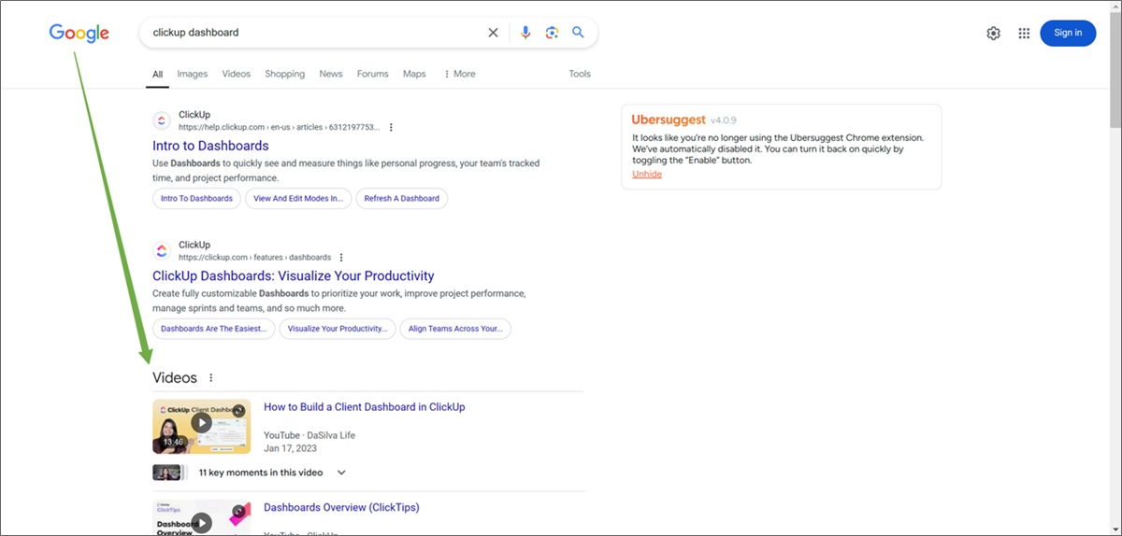Click the Unhide link in Ubersuggest box

pyautogui.click(x=647, y=175)
